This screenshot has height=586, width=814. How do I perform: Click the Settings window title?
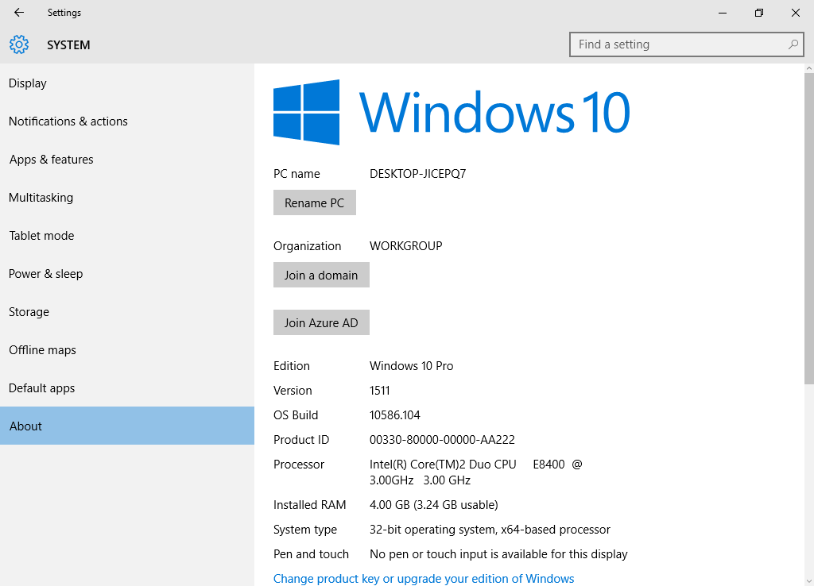64,13
